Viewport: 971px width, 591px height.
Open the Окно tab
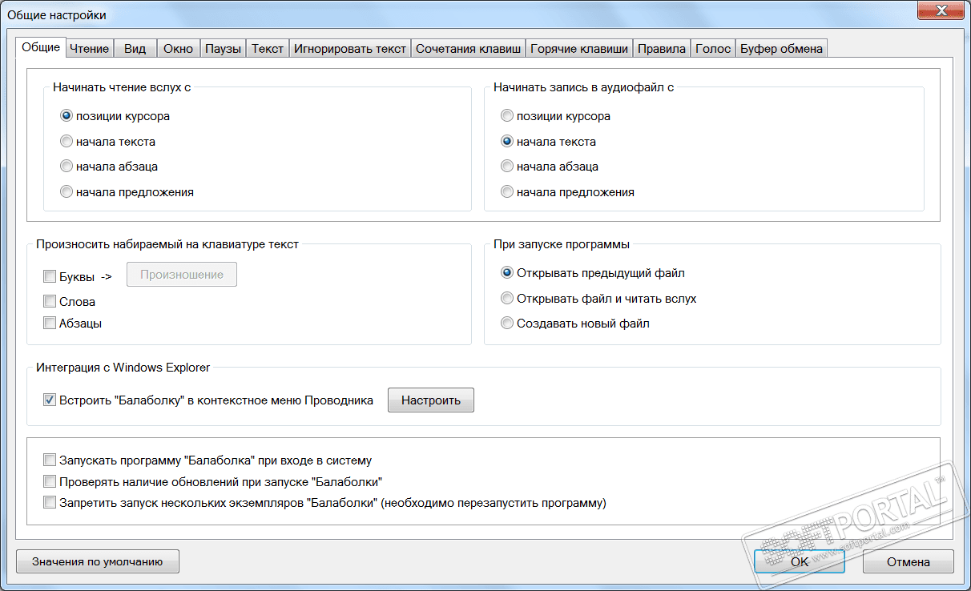178,48
